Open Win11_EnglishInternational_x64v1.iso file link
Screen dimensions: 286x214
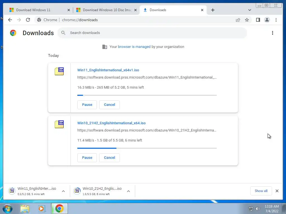click(108, 70)
